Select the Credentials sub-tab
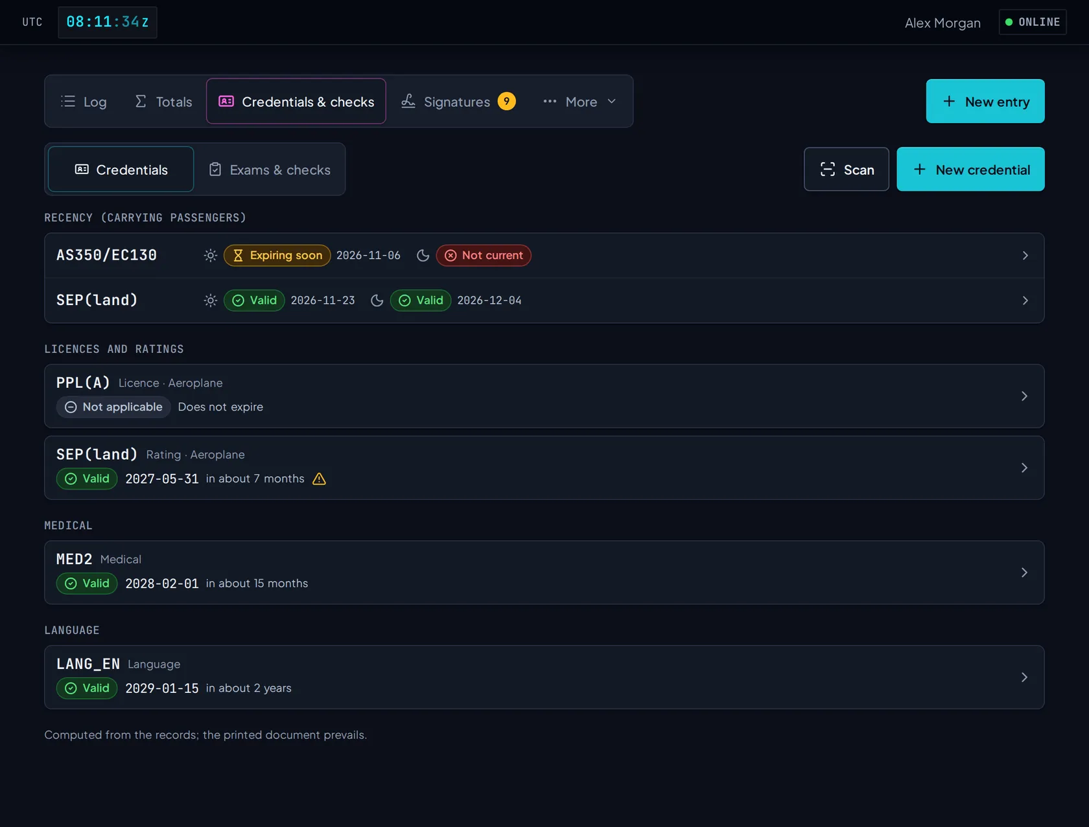The height and width of the screenshot is (827, 1089). pyautogui.click(x=121, y=169)
